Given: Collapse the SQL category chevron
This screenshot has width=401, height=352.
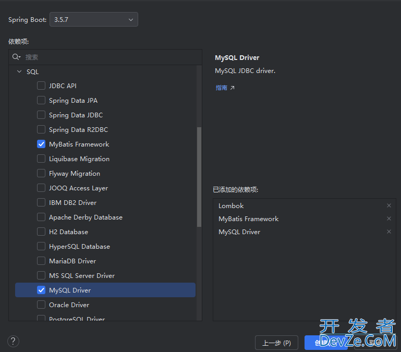Looking at the screenshot, I should click(x=19, y=71).
